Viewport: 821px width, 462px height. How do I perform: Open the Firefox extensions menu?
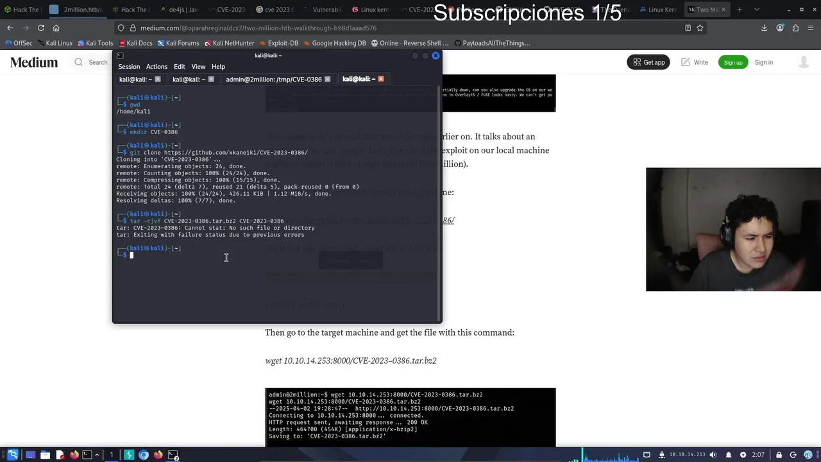(x=795, y=28)
